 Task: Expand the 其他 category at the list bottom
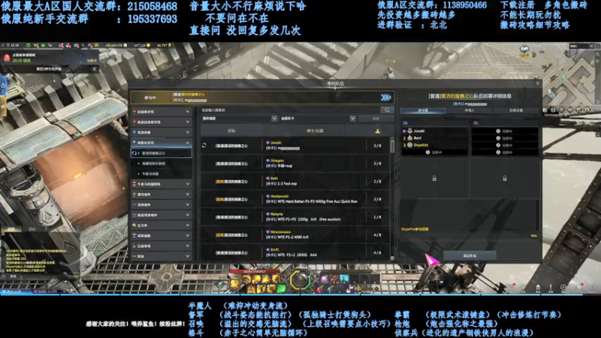161,256
